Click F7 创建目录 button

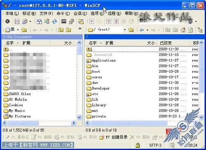coord(114,137)
